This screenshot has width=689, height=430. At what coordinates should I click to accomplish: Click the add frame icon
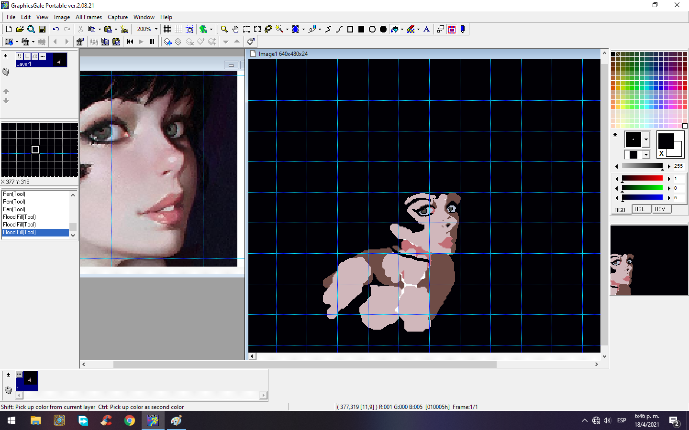(9, 42)
